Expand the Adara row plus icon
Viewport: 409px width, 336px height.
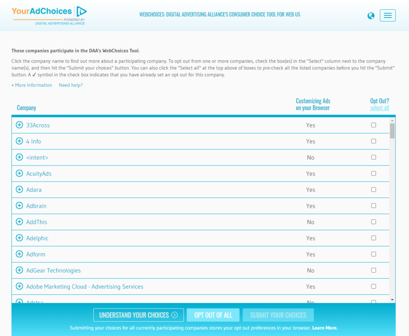(19, 190)
